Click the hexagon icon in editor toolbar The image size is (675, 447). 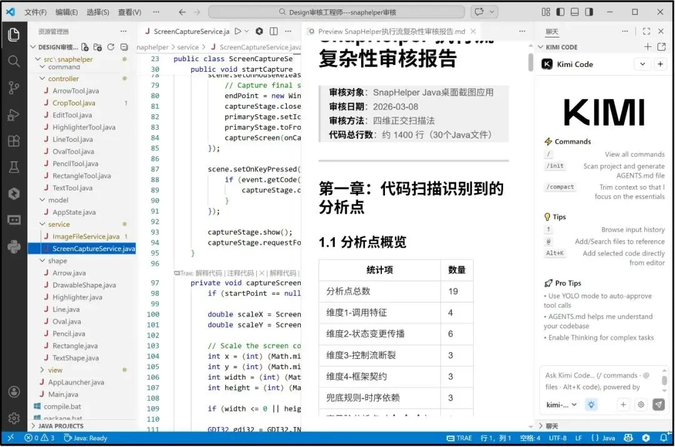point(259,31)
